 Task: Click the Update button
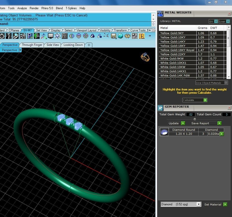[176, 123]
